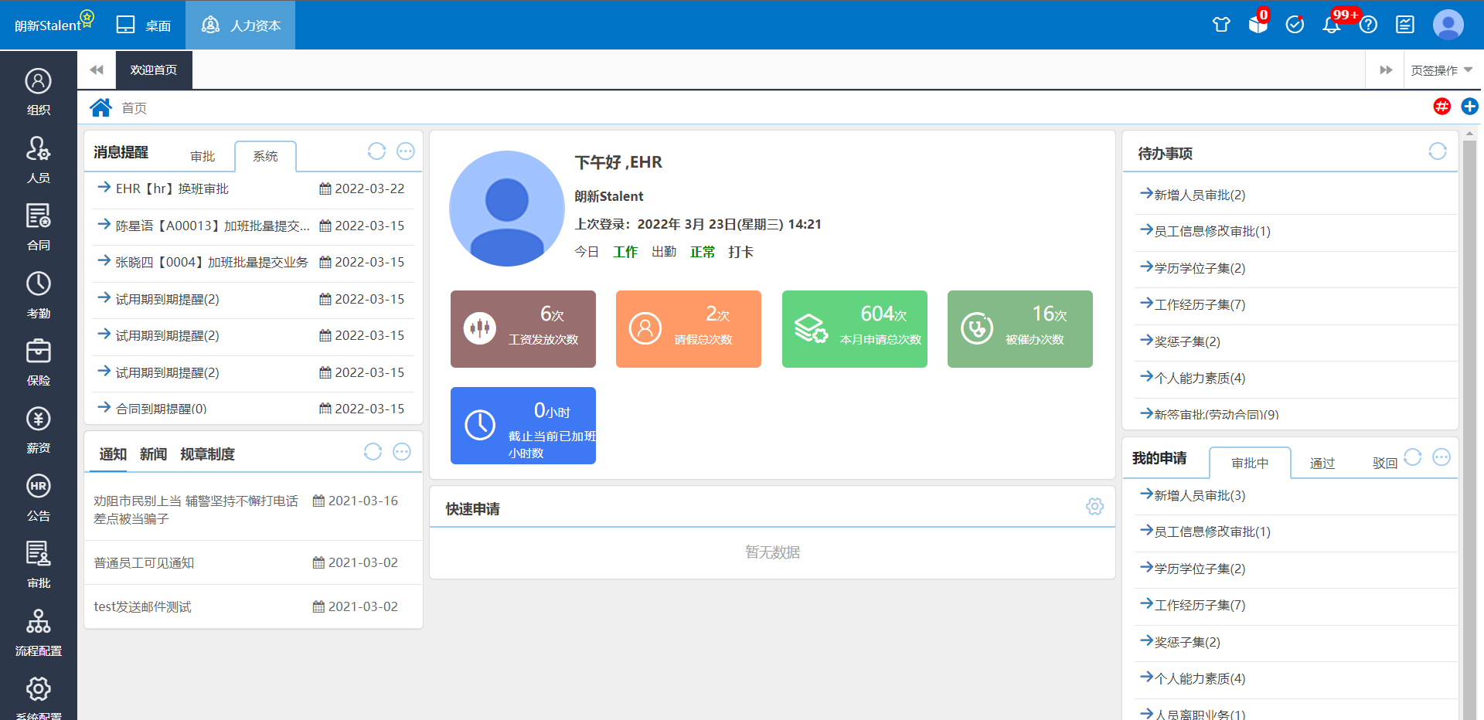Open the 合同 sidebar module

[39, 227]
